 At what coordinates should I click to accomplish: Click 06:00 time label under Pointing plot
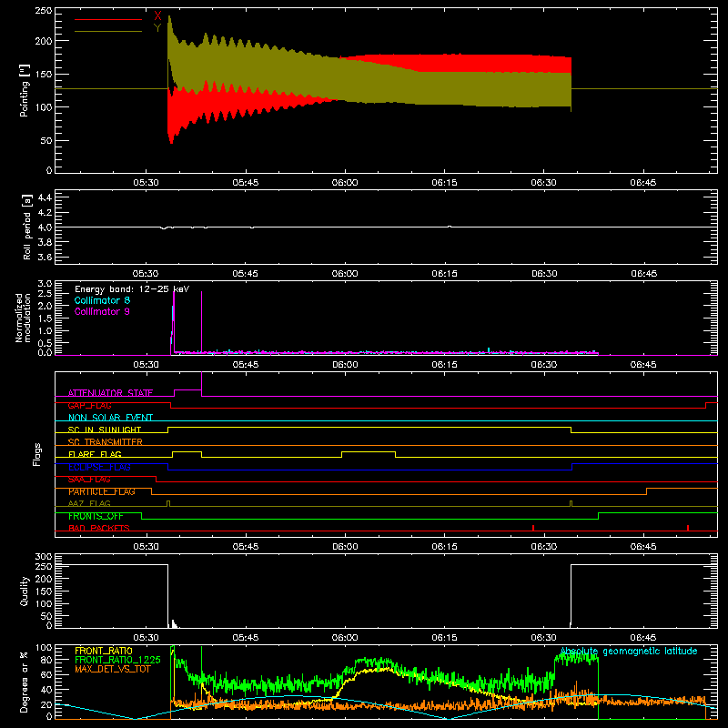point(345,183)
